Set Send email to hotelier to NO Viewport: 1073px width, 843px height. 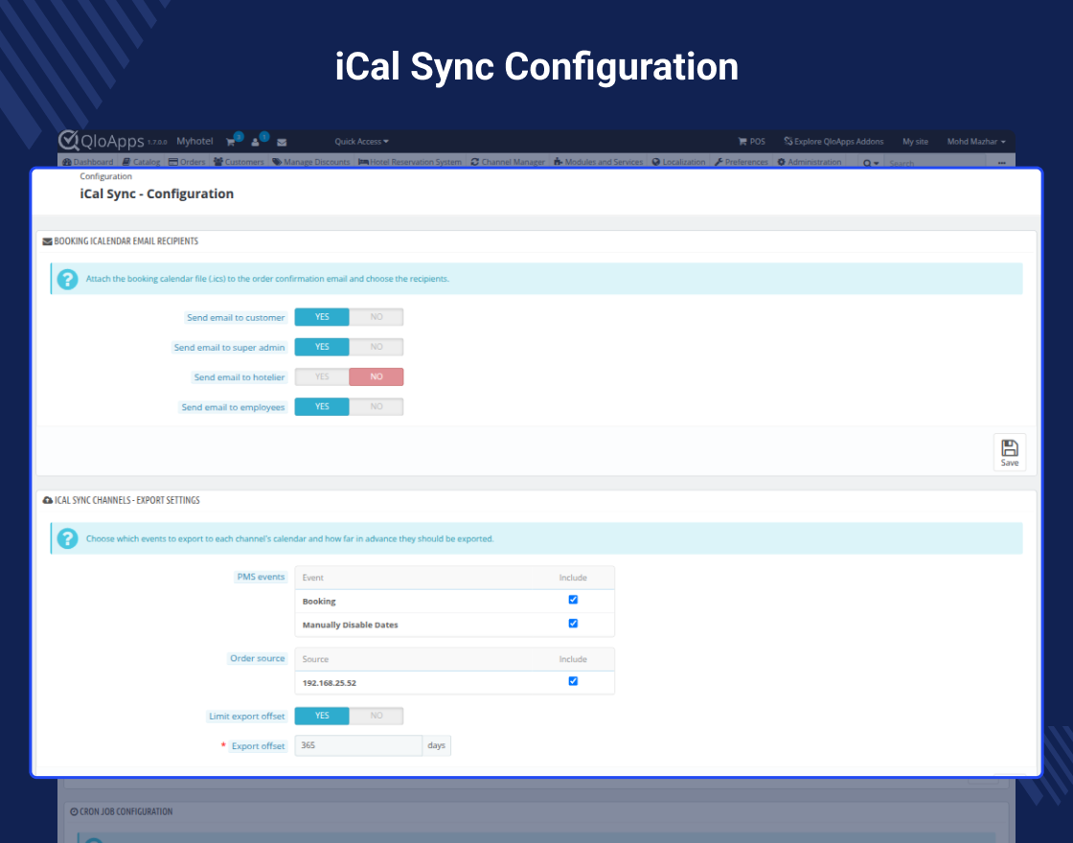point(376,377)
